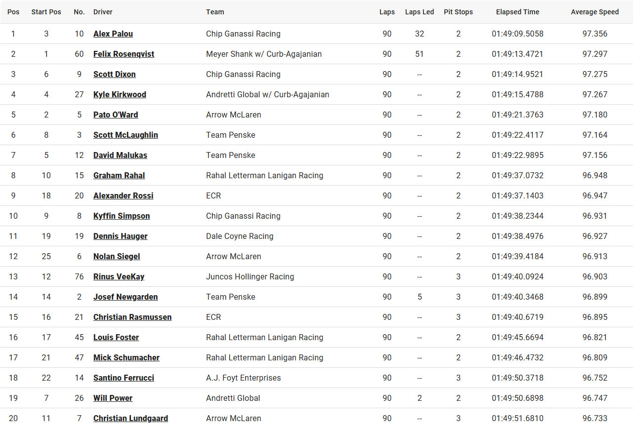Click the Scott McLaughlin name link

126,135
